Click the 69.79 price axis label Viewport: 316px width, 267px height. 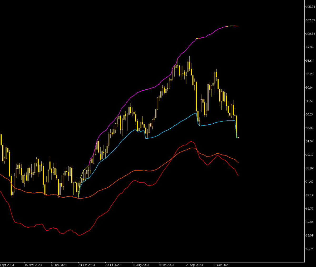click(310, 208)
